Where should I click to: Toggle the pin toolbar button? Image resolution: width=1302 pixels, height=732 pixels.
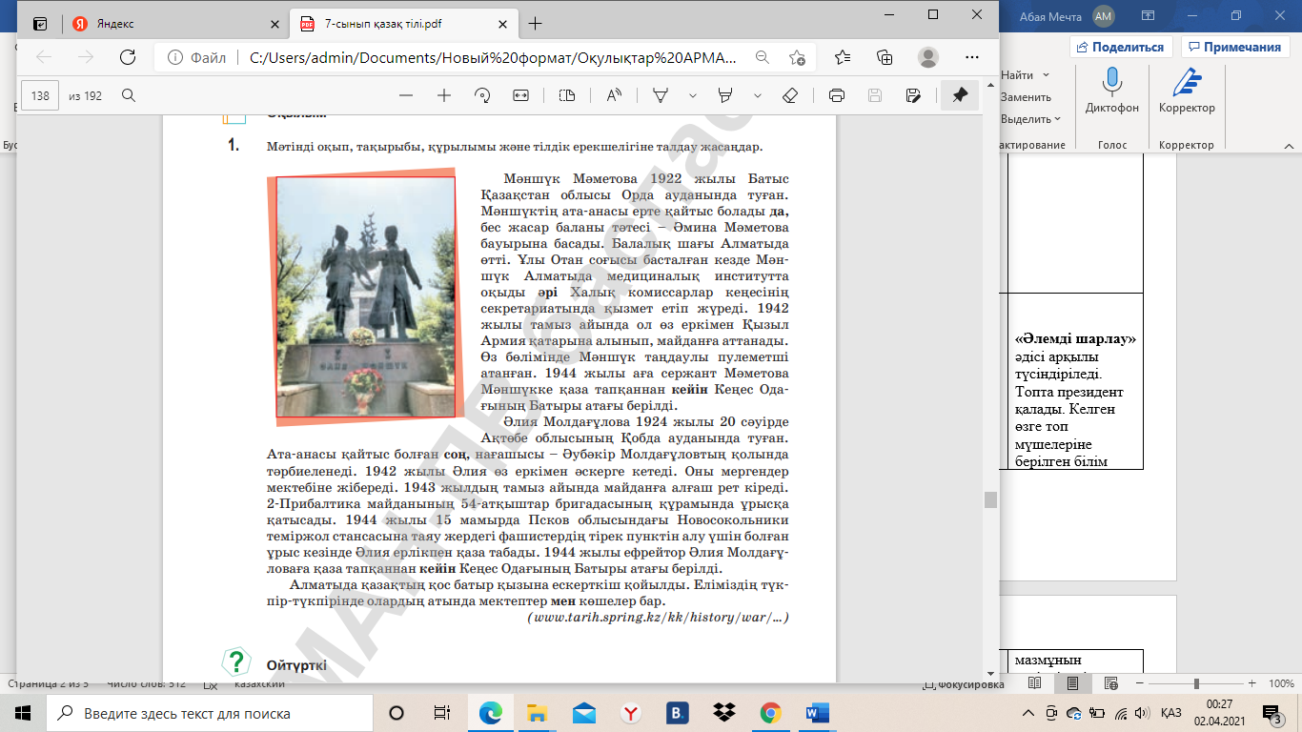960,95
